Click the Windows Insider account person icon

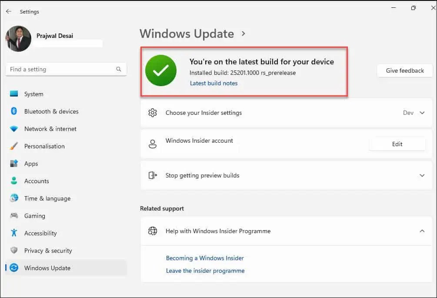tap(153, 144)
